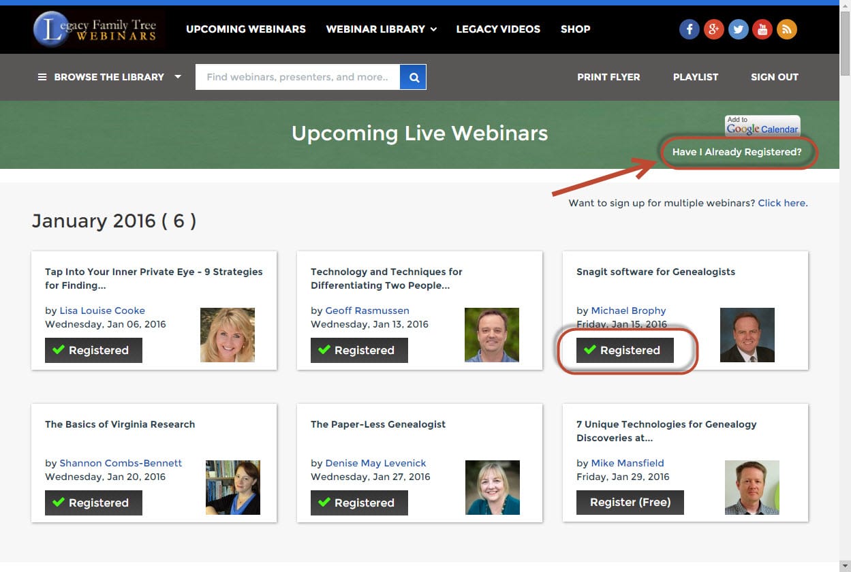This screenshot has width=851, height=572.
Task: Open presenter link Michael Brophy
Action: click(x=628, y=311)
